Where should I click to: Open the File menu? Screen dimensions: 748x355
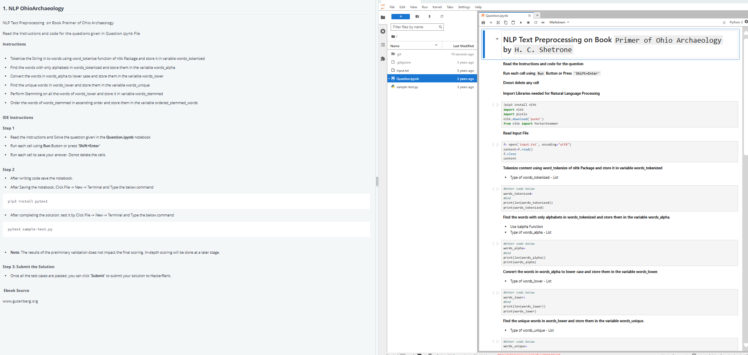tap(392, 7)
